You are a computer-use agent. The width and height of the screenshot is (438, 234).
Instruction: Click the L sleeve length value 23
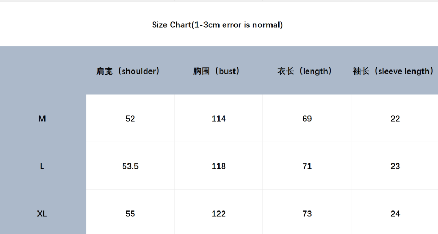[395, 166]
